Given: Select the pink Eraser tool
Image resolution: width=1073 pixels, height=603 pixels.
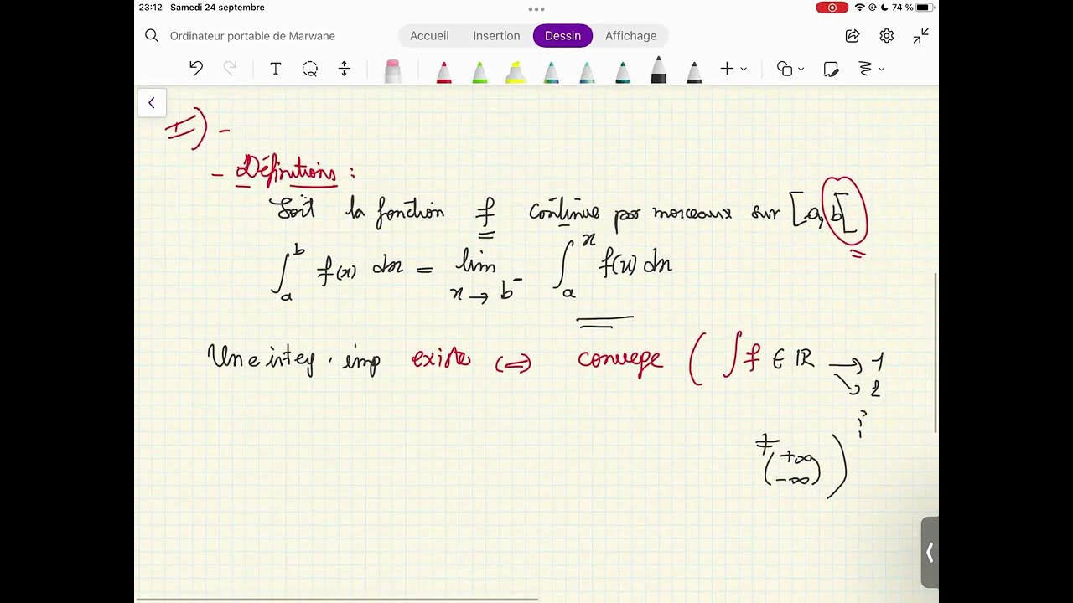Looking at the screenshot, I should [392, 71].
